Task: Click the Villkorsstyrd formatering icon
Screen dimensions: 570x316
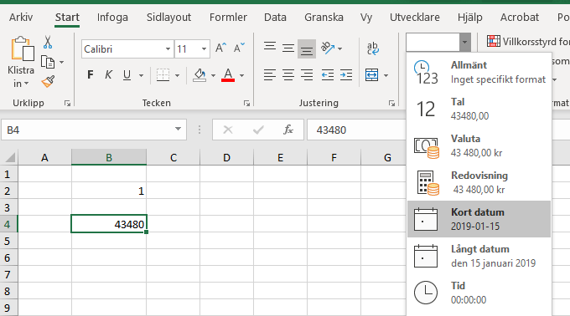Action: tap(493, 41)
